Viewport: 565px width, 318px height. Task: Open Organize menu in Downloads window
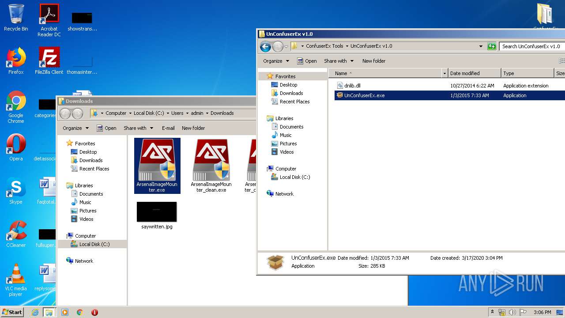75,128
